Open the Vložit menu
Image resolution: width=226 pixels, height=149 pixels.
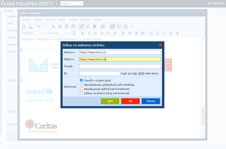point(62,20)
